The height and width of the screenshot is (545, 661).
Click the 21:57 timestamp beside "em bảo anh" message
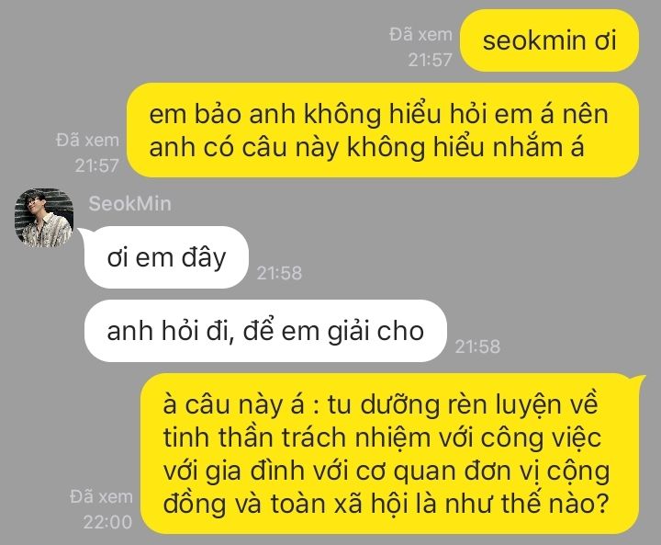tap(96, 165)
